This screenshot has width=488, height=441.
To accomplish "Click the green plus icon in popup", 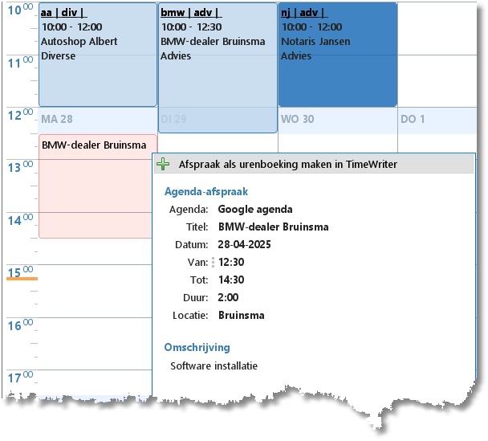I will (x=163, y=164).
